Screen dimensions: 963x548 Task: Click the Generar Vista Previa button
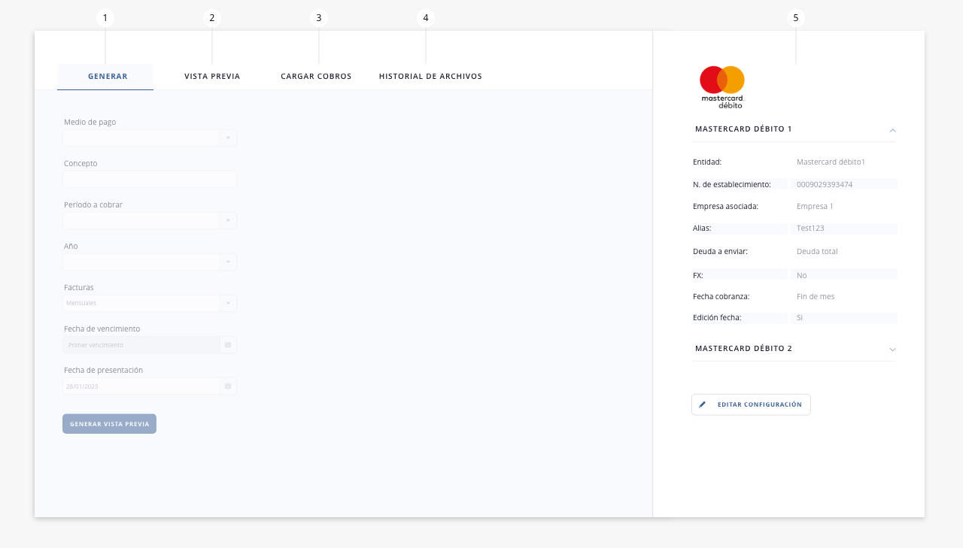(109, 424)
